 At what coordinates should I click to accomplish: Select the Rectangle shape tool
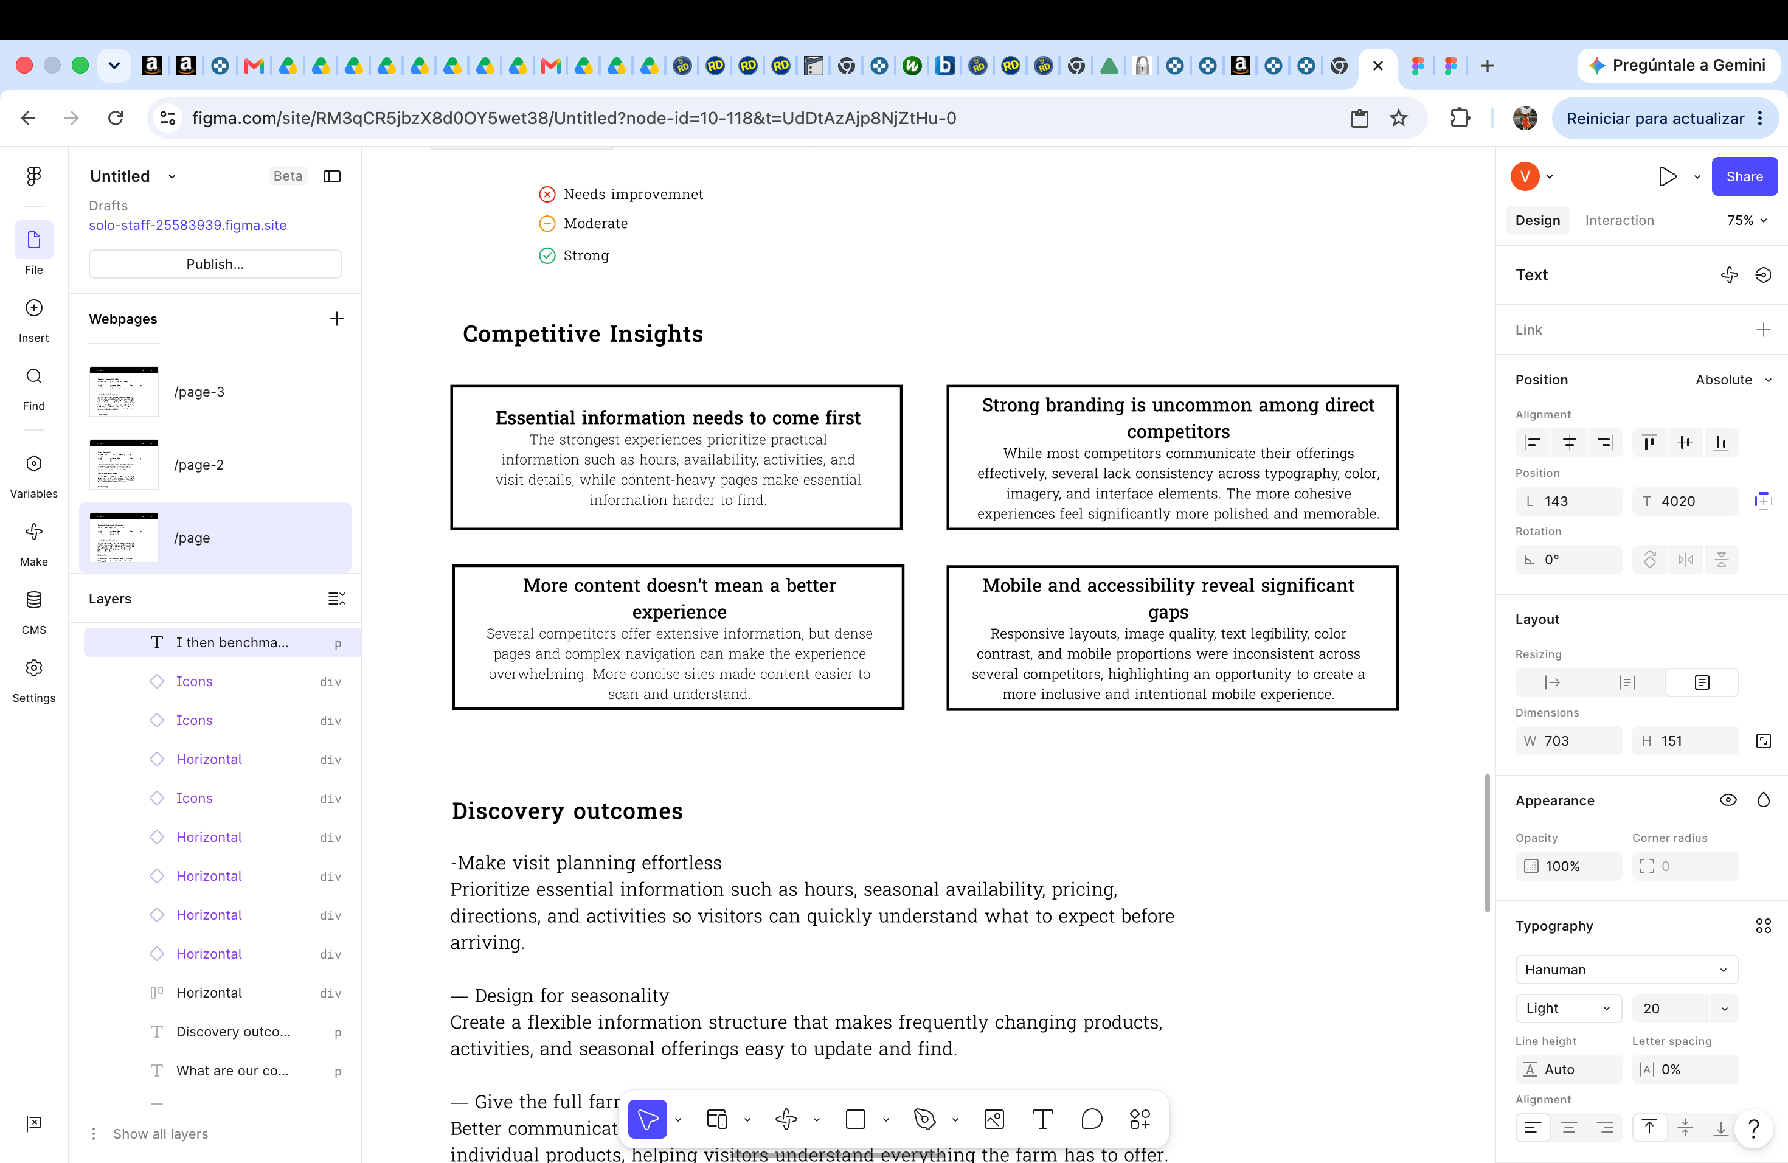click(856, 1119)
